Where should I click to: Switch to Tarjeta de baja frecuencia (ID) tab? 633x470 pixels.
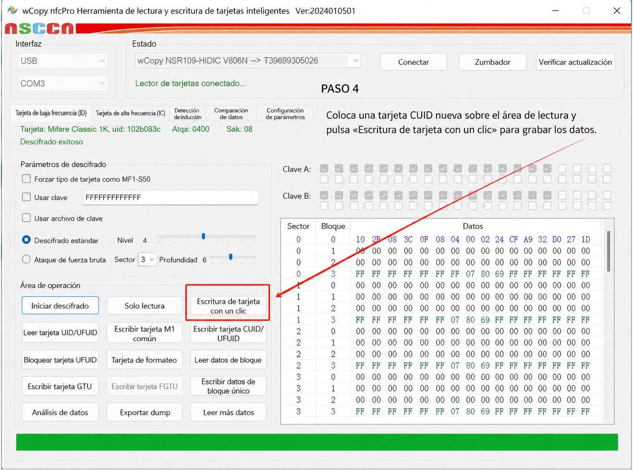click(51, 113)
